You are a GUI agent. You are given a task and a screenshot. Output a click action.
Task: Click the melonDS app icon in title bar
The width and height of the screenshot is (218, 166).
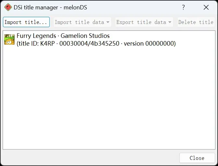[8, 7]
